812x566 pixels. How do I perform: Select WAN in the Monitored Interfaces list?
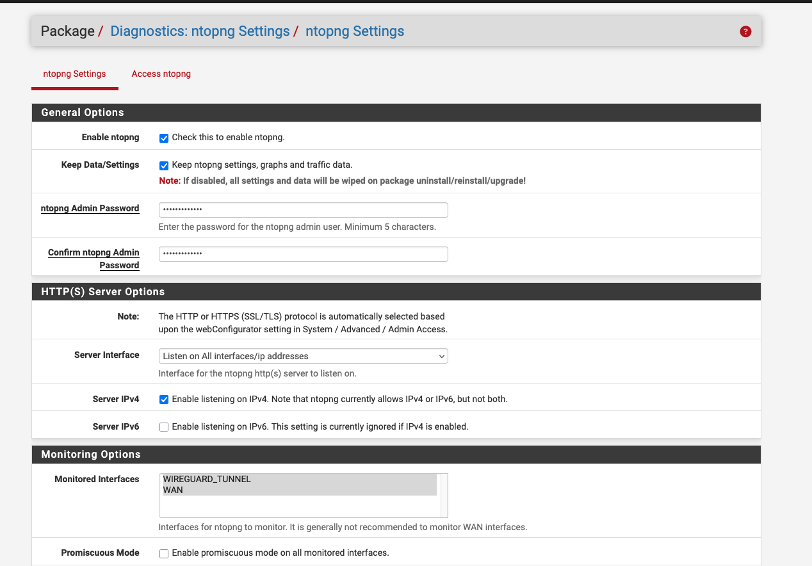click(x=173, y=490)
